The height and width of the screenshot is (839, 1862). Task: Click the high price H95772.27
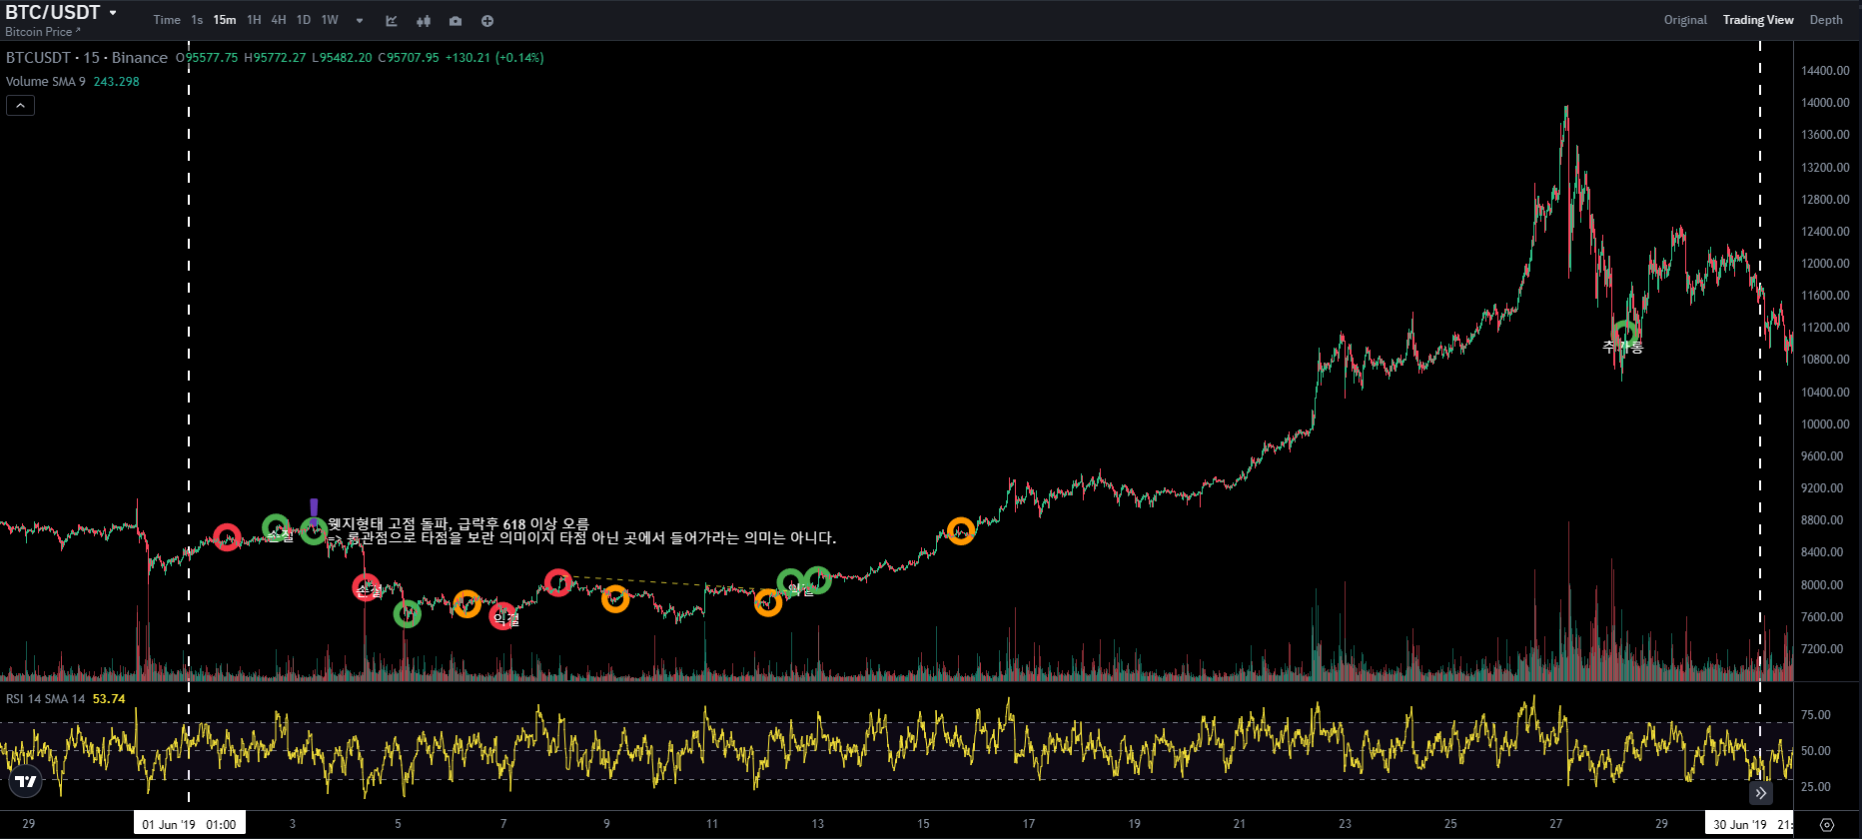tap(275, 58)
